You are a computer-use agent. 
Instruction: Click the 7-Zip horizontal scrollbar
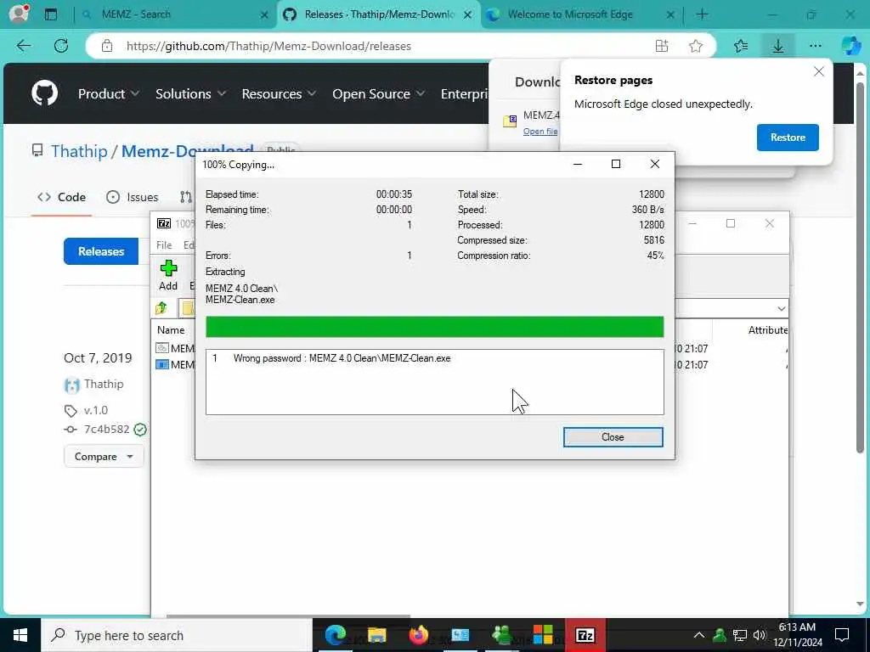tap(288, 615)
